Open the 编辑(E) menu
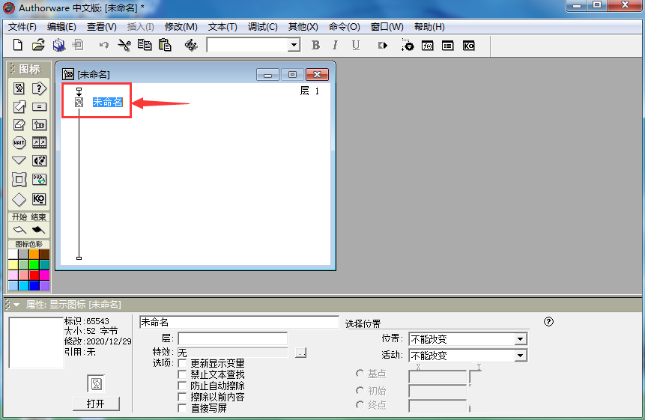Viewport: 645px width, 420px height. click(x=61, y=27)
